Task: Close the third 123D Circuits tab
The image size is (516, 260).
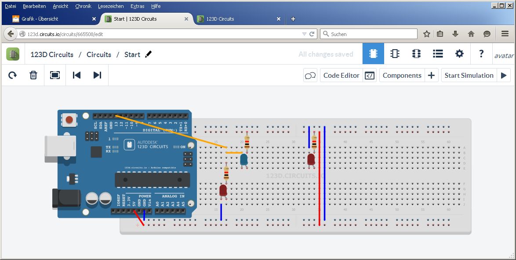Action: [x=278, y=19]
